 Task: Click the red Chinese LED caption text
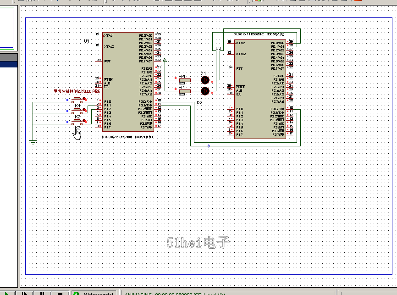(77, 91)
